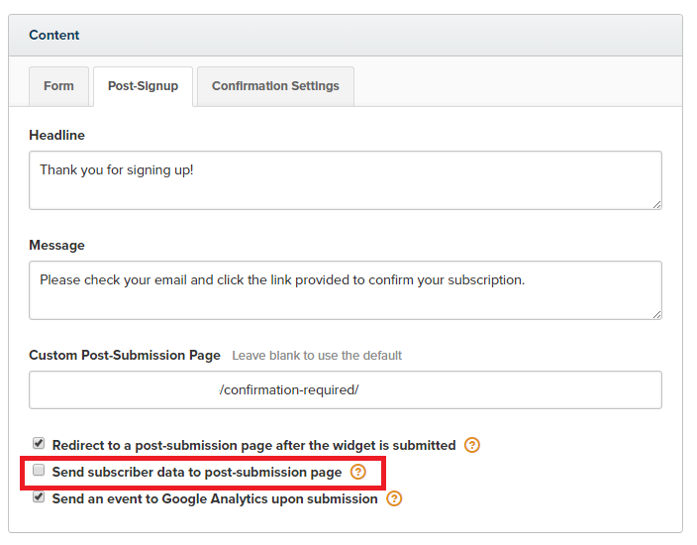Uncheck Send an event to Google Analytics
Image resolution: width=697 pixels, height=545 pixels.
pyautogui.click(x=39, y=496)
